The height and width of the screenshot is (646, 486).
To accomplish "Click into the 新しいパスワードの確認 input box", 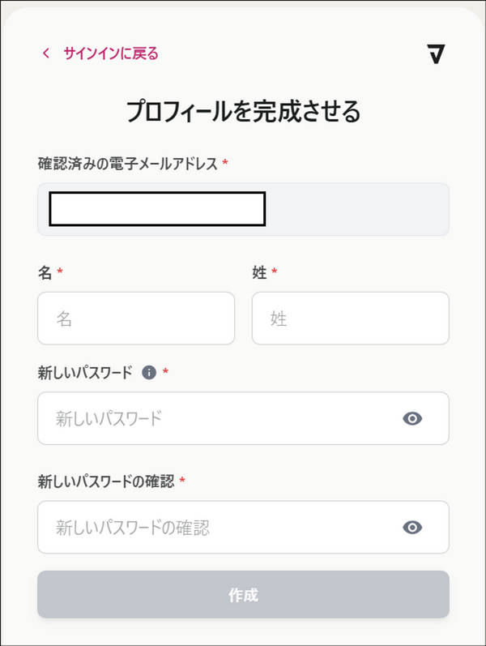I will tap(219, 528).
